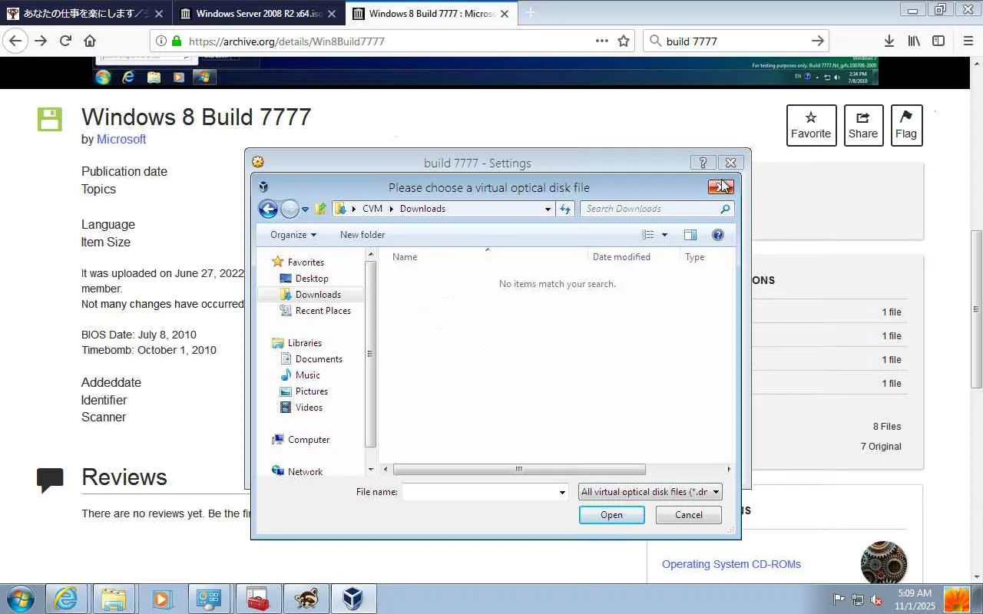Screen dimensions: 983x614
Task: Open the red toolbox taskbar app
Action: (258, 599)
